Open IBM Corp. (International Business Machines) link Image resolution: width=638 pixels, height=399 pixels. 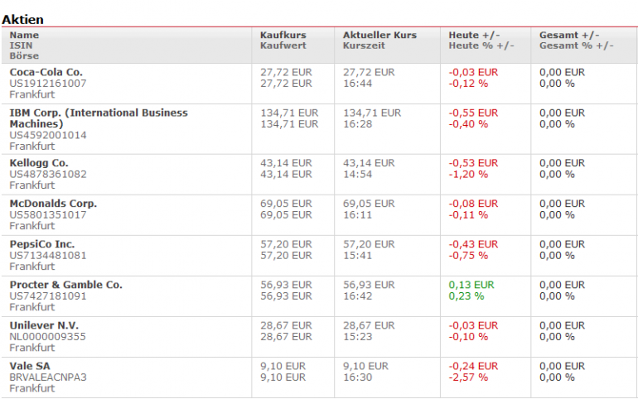[99, 118]
